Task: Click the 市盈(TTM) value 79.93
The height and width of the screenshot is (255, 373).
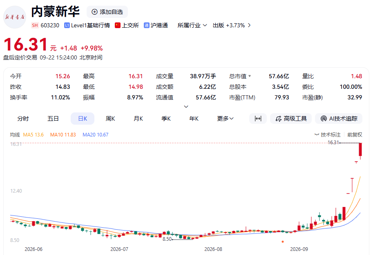Action: click(281, 97)
